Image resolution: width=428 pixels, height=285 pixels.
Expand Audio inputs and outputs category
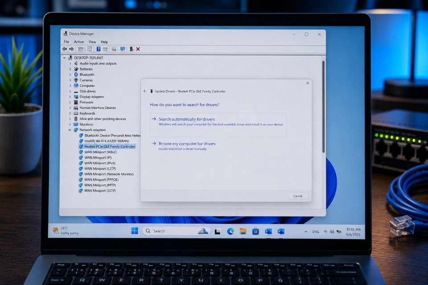tap(70, 63)
